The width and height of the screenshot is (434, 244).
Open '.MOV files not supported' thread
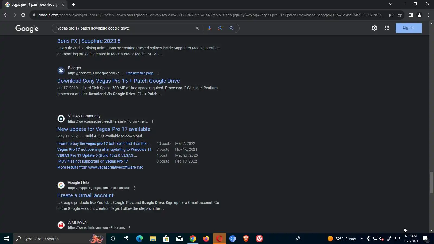(92, 161)
